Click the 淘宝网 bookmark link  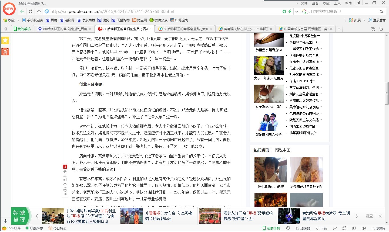click(x=139, y=20)
